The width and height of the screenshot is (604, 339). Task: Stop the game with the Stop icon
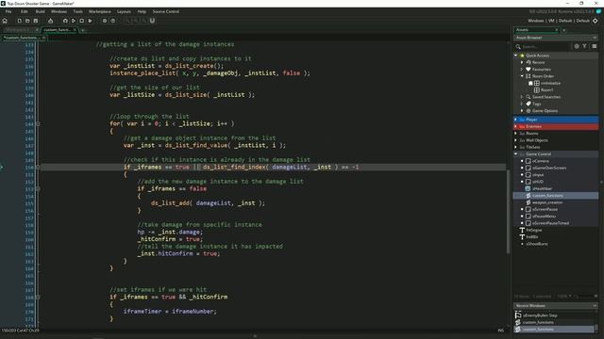click(x=82, y=21)
